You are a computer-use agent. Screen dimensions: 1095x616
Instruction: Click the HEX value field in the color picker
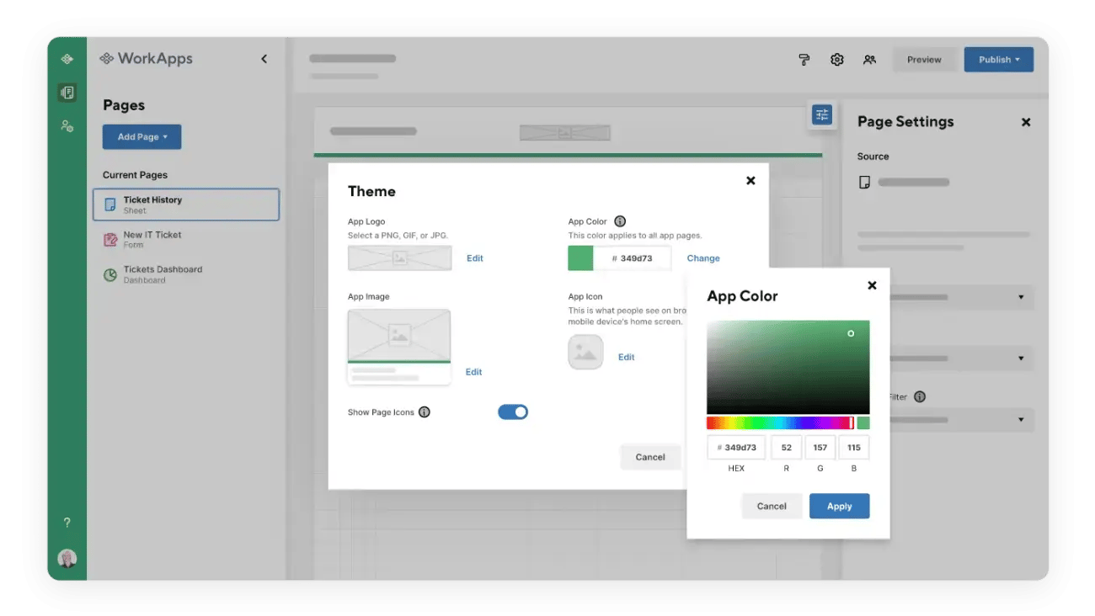click(x=736, y=448)
